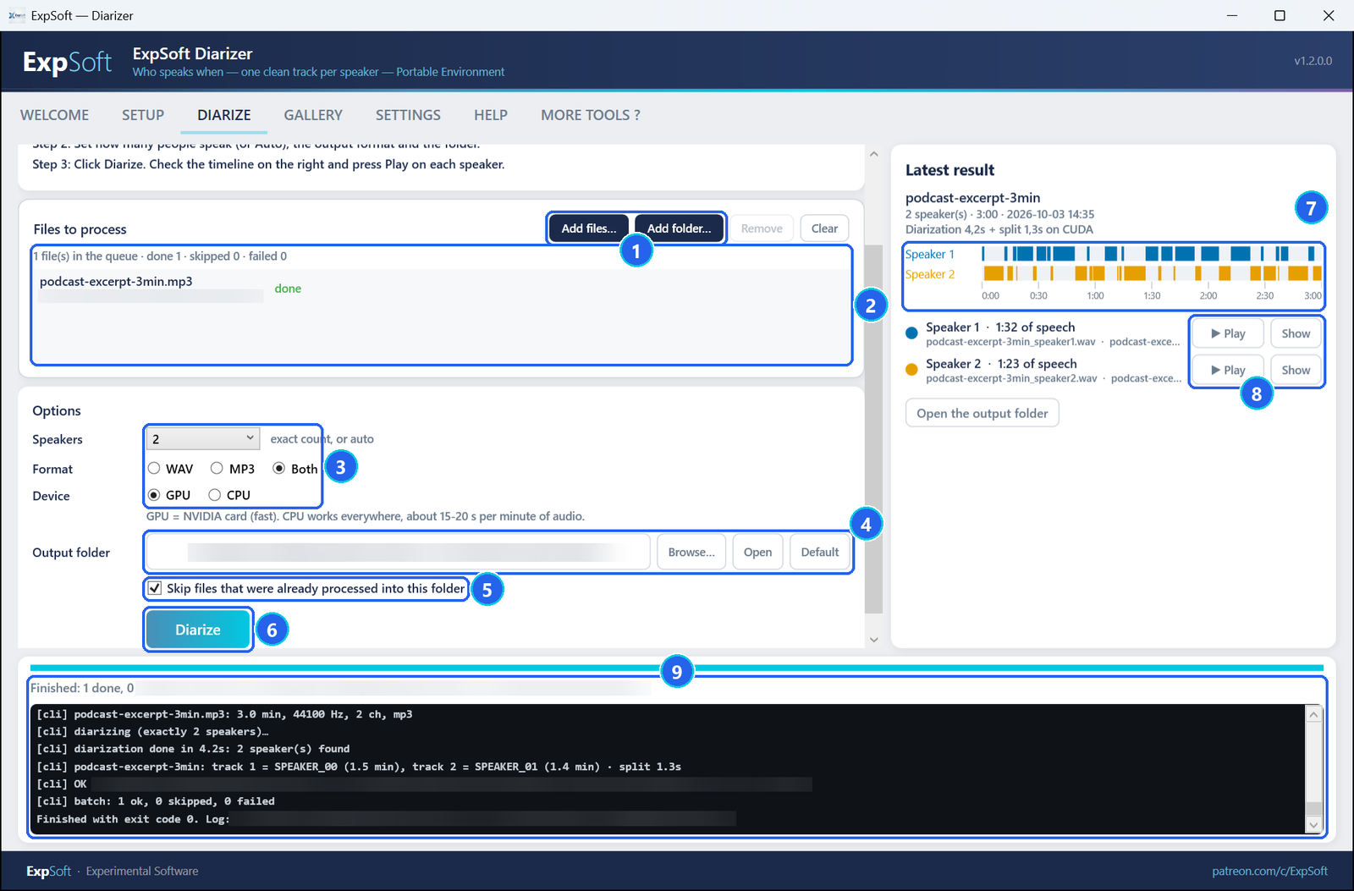The height and width of the screenshot is (891, 1354).
Task: Browse for an output folder
Action: (691, 552)
